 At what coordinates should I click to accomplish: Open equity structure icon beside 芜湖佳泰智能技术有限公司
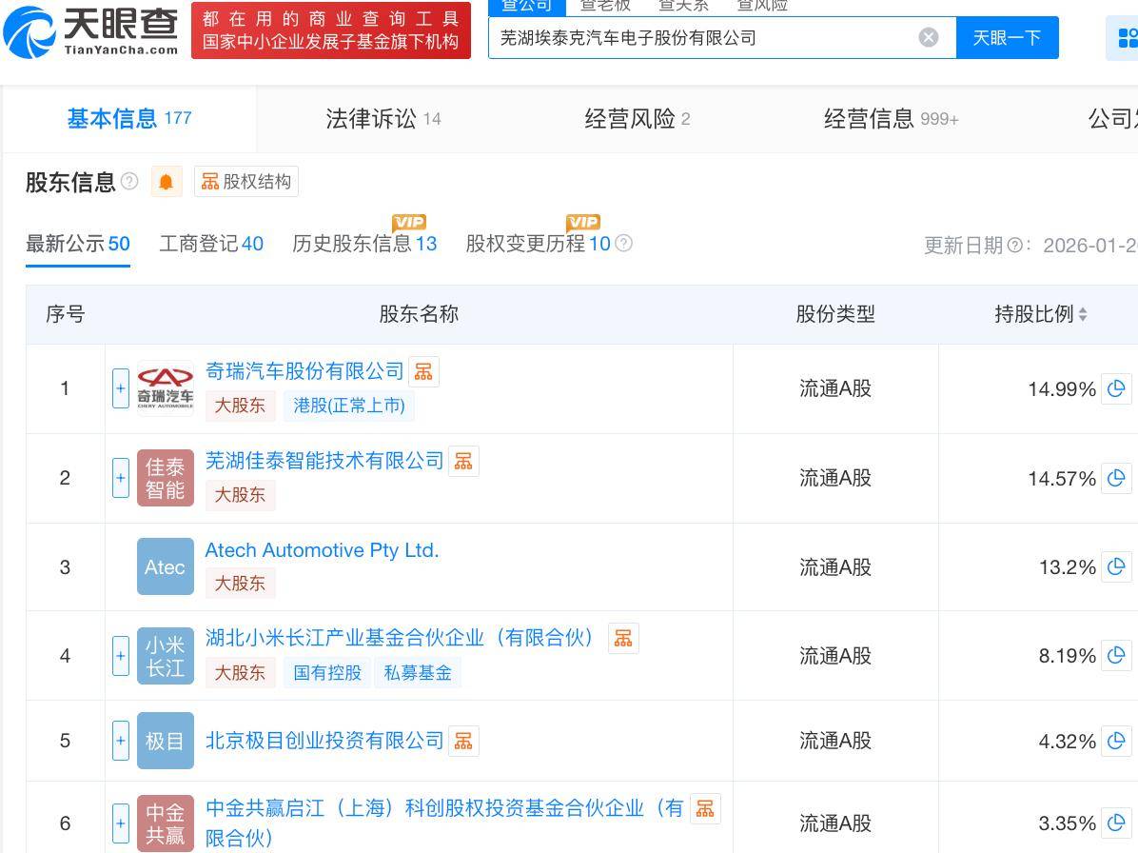pyautogui.click(x=463, y=461)
